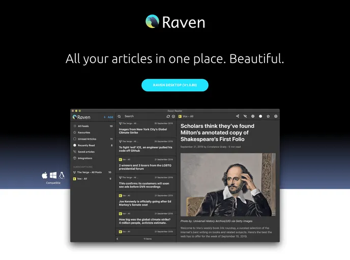Open article Joe Kennedy is officially going after

click(146, 201)
